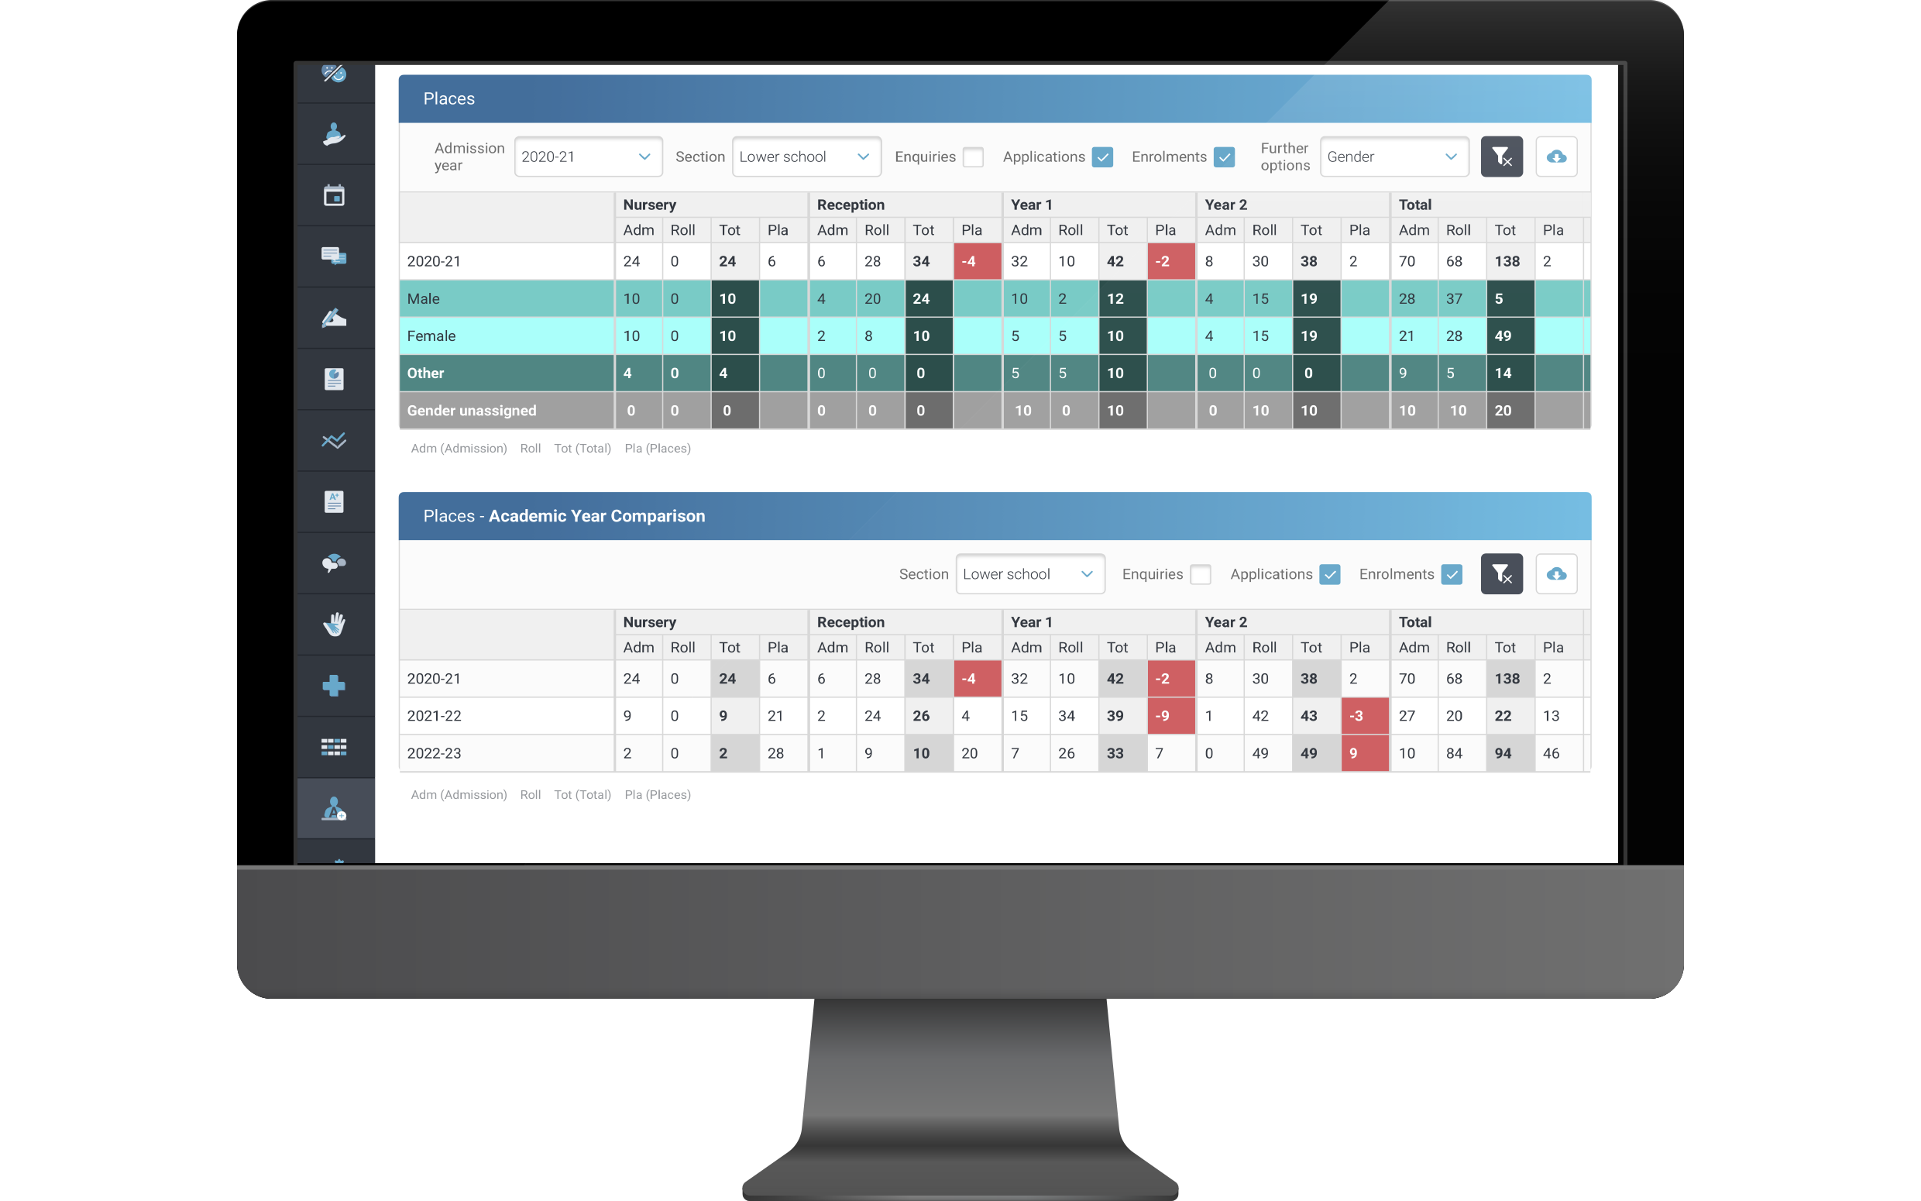The height and width of the screenshot is (1201, 1921).
Task: Click the highlighted red cell value -9 in Year 2
Action: [1163, 715]
